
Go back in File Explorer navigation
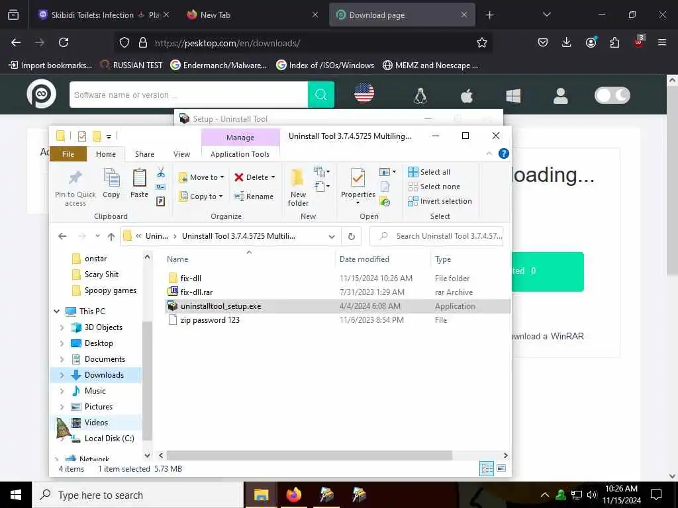[x=62, y=236]
